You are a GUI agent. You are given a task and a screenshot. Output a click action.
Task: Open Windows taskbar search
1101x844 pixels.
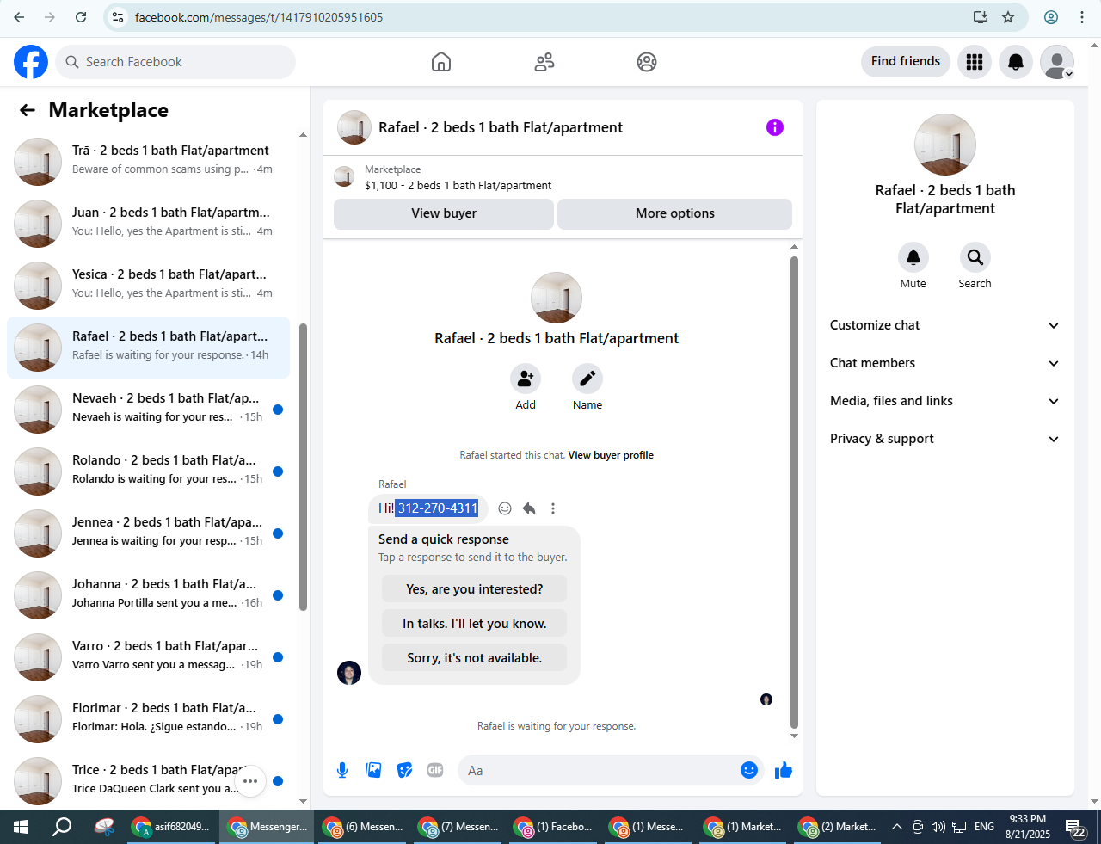(x=62, y=827)
